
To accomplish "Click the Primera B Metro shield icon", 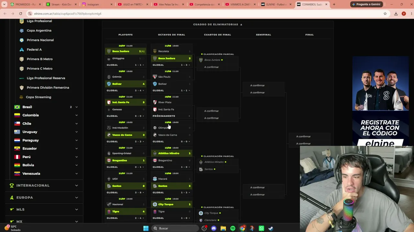I will [x=22, y=59].
